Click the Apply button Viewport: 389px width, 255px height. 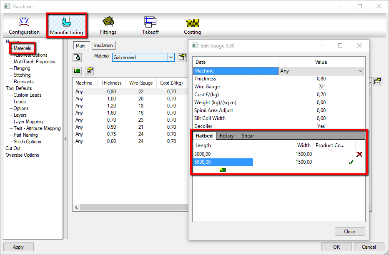pyautogui.click(x=18, y=247)
